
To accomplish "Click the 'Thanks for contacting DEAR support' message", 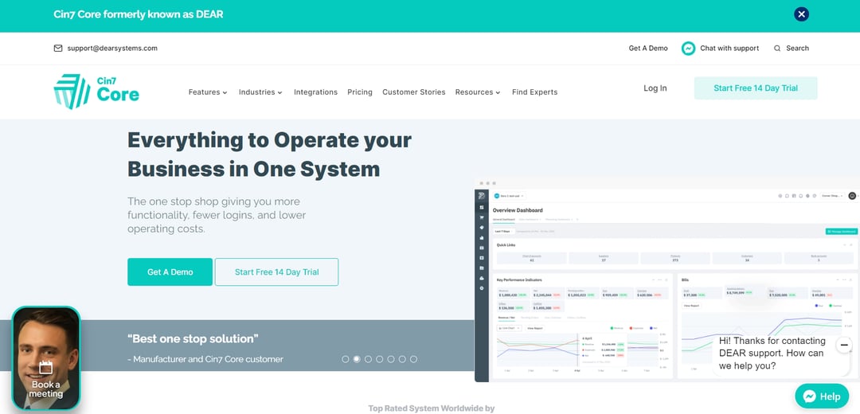I will click(x=772, y=353).
